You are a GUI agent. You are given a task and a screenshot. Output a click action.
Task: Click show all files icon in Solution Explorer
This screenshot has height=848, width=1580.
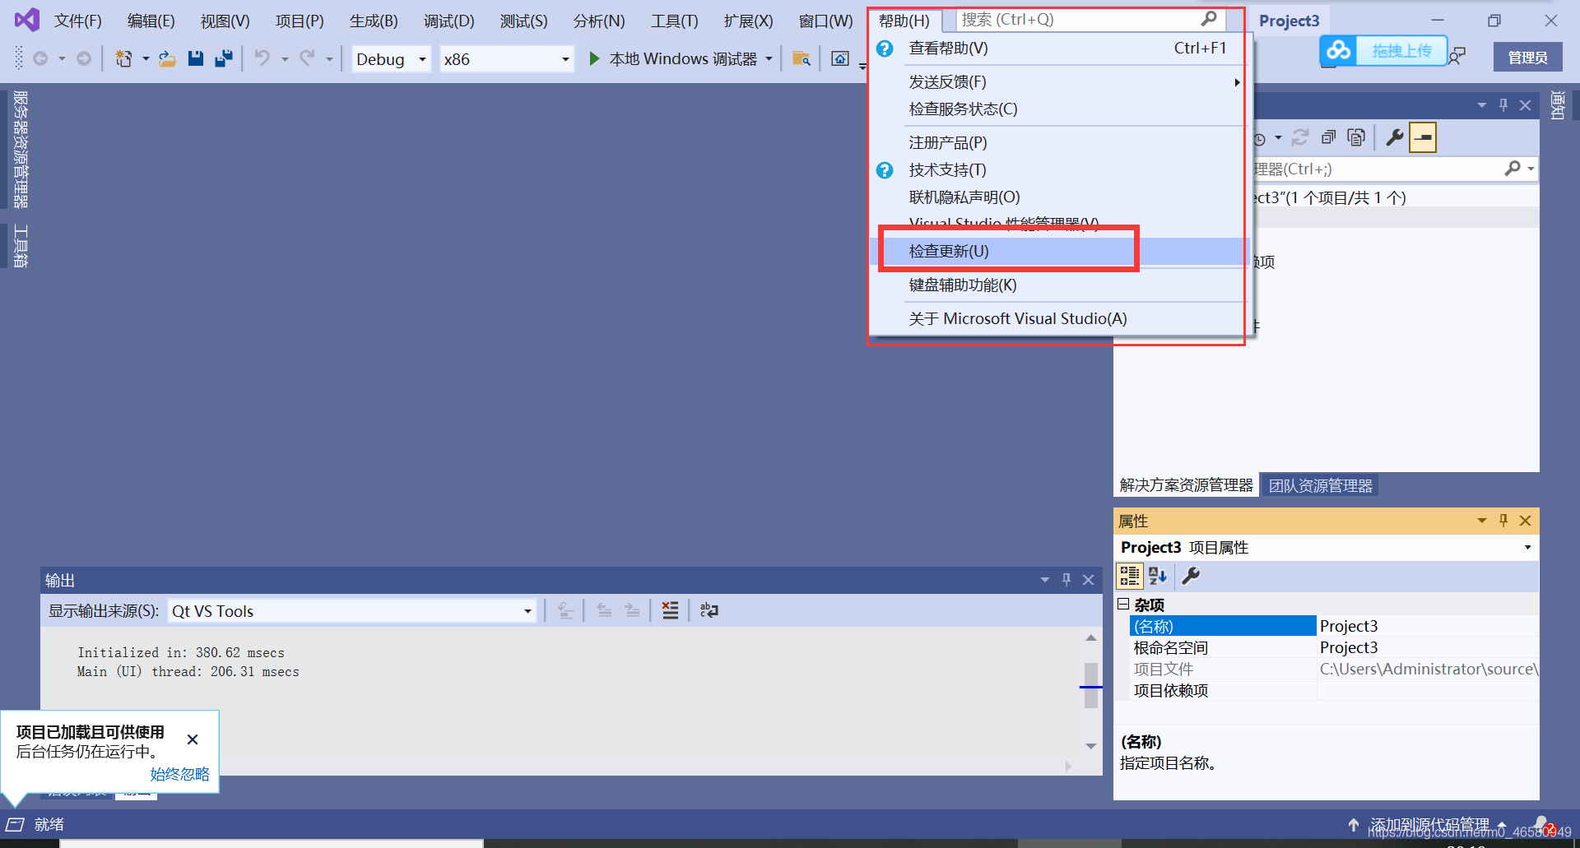tap(1356, 137)
